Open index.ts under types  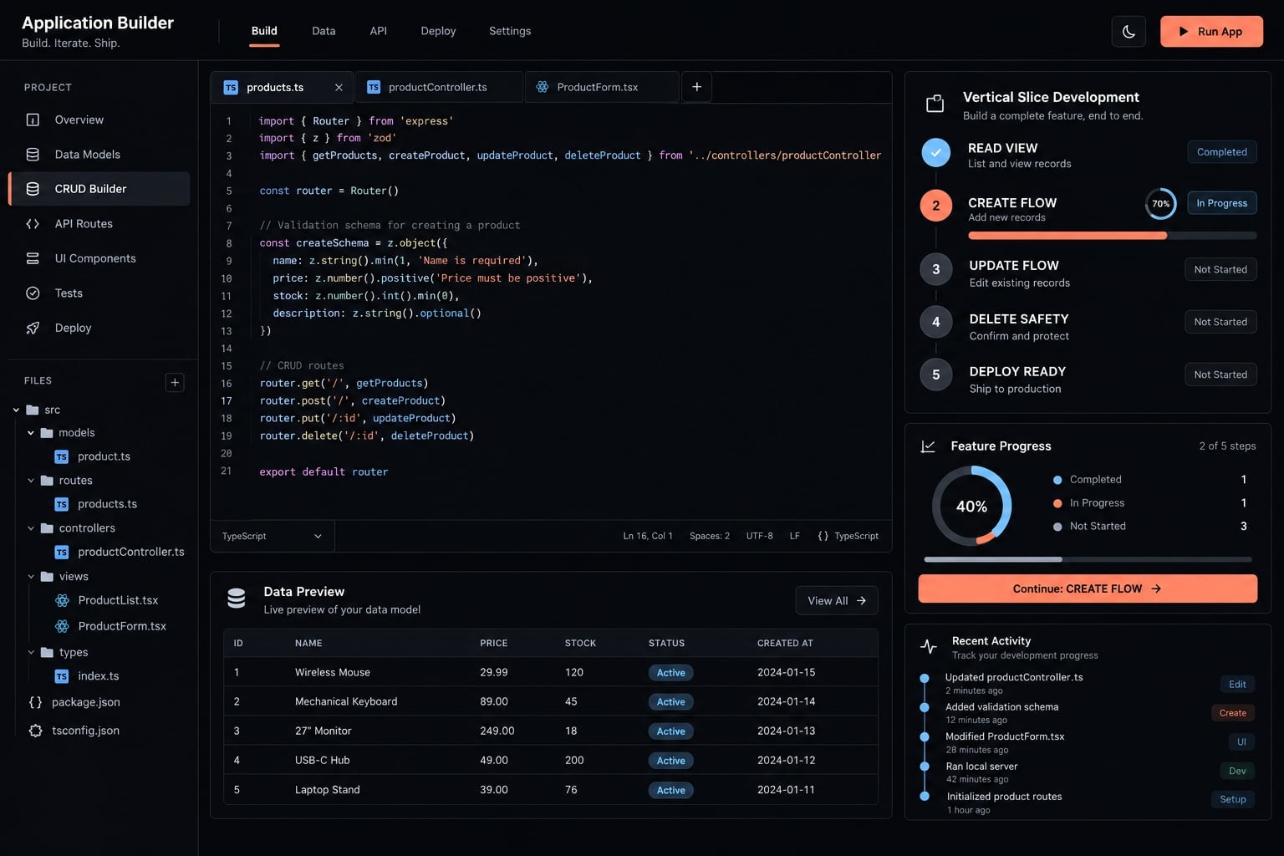coord(98,676)
